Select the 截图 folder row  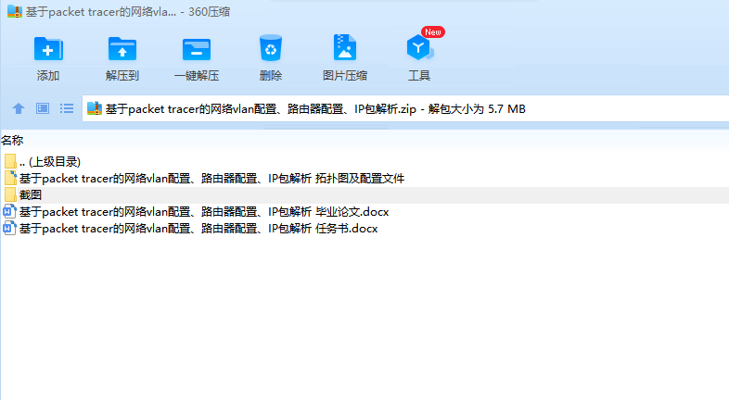[x=364, y=194]
